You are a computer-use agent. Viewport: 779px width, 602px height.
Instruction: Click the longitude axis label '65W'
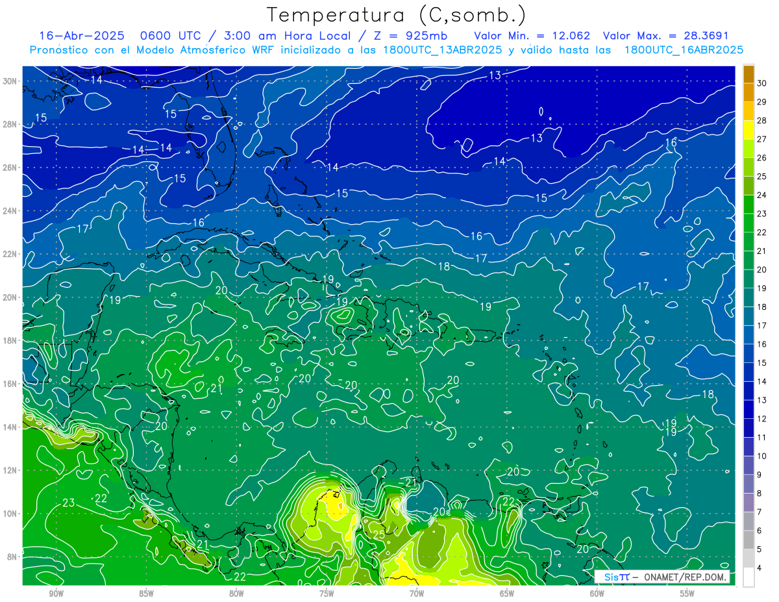point(507,594)
